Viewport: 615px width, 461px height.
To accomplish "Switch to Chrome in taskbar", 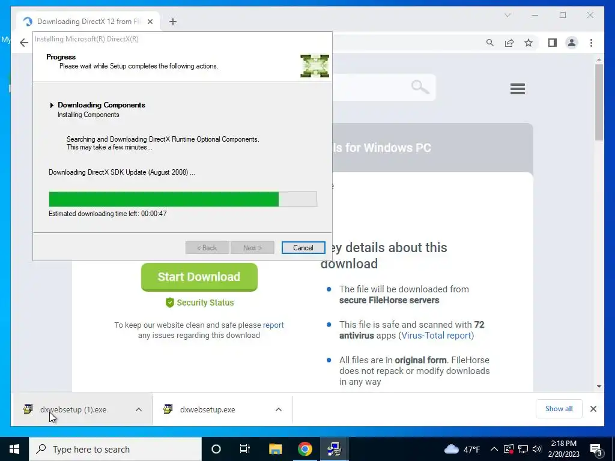I will pos(304,449).
